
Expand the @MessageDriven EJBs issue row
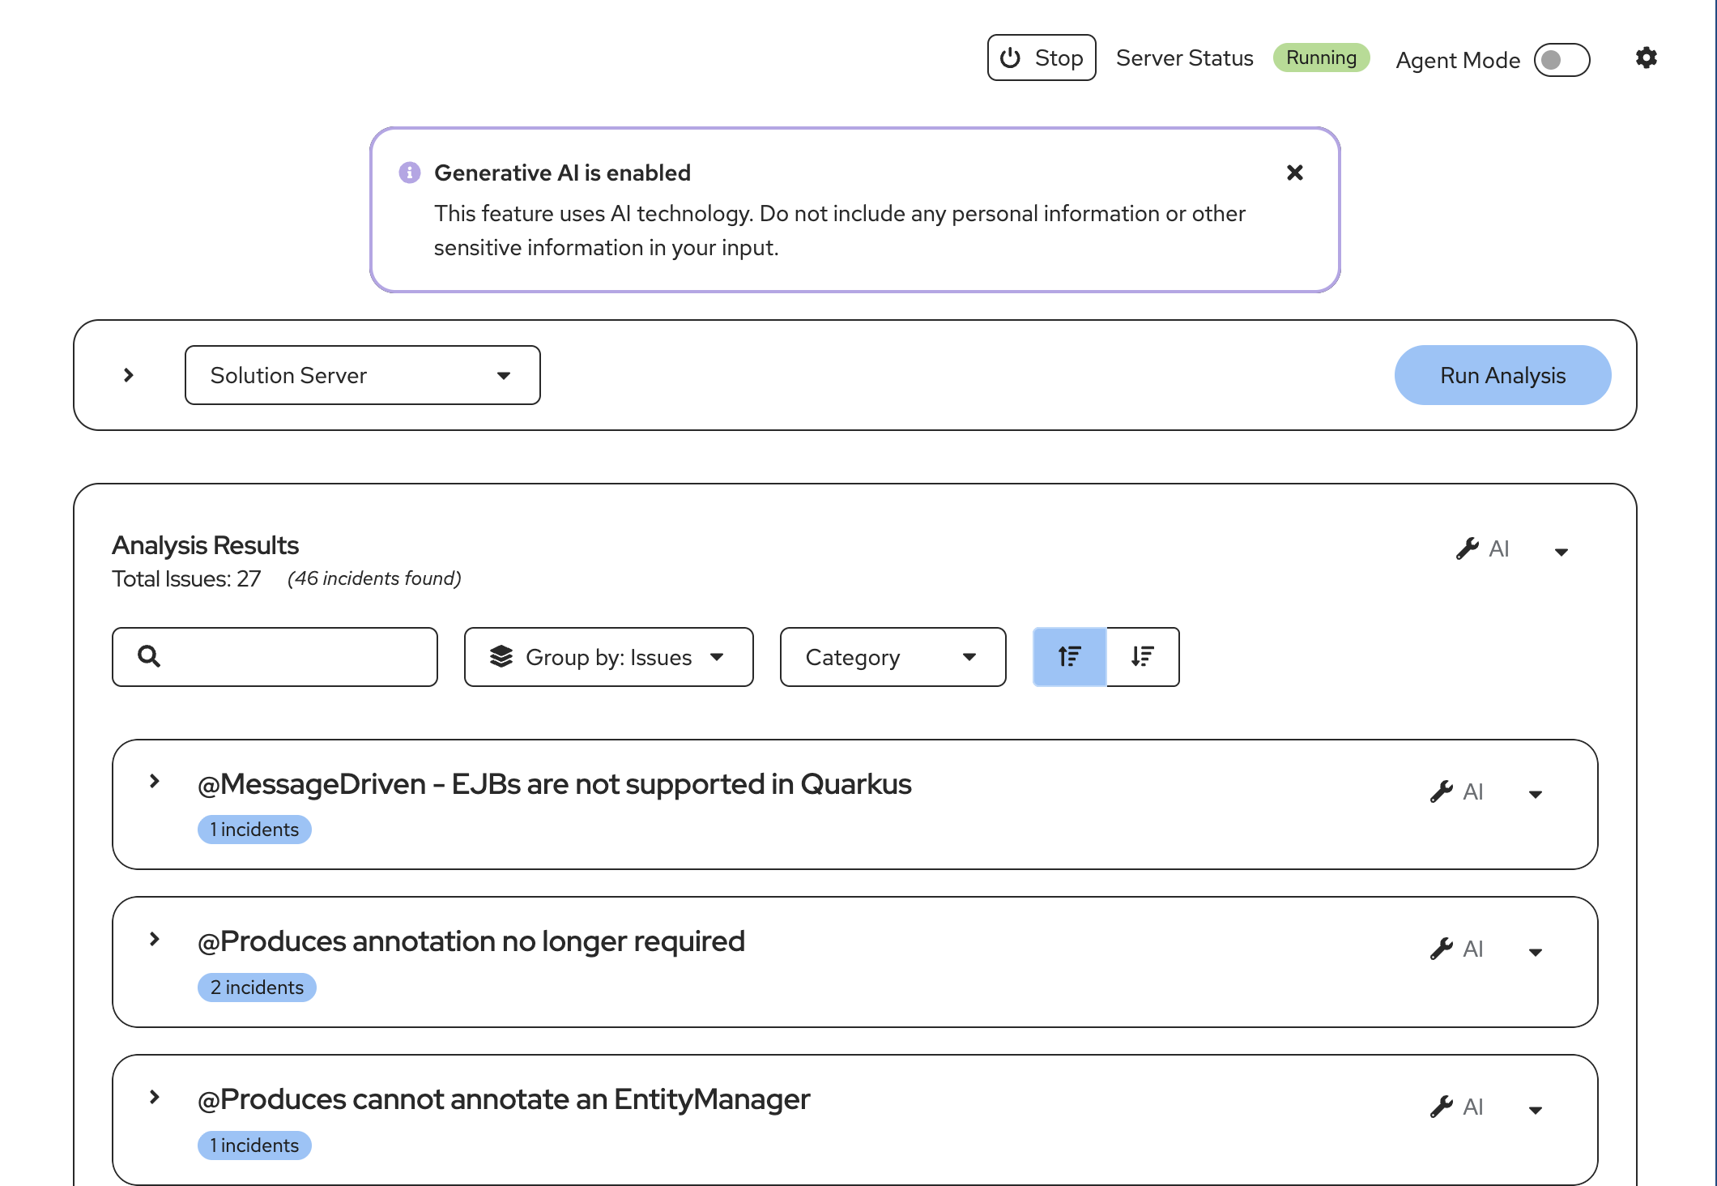(155, 782)
